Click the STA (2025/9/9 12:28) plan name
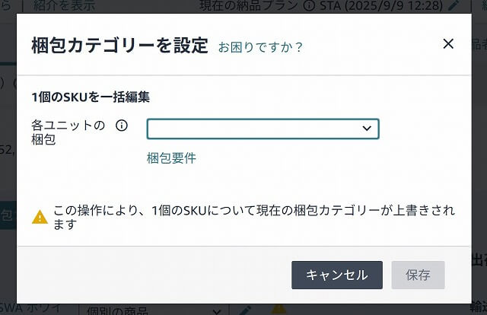The width and height of the screenshot is (487, 315). [381, 5]
